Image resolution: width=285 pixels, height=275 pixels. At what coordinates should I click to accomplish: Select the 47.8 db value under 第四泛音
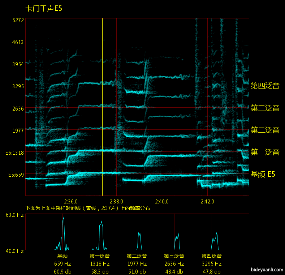[x=211, y=272]
